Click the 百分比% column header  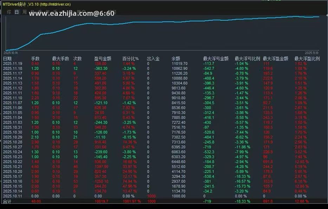130,59
